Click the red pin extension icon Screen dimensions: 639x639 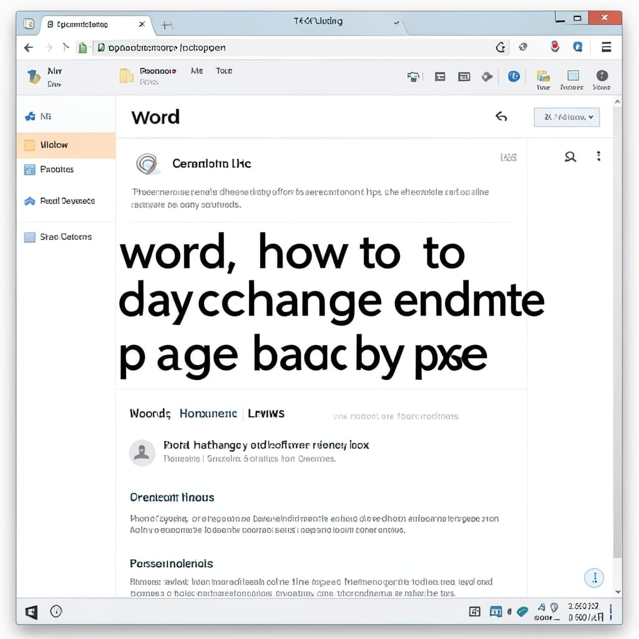(555, 47)
